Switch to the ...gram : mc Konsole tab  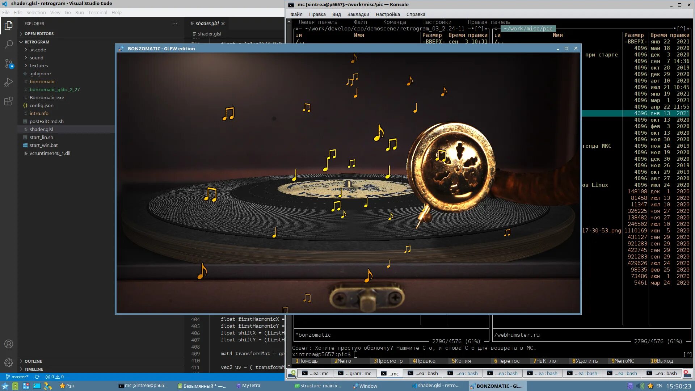354,373
